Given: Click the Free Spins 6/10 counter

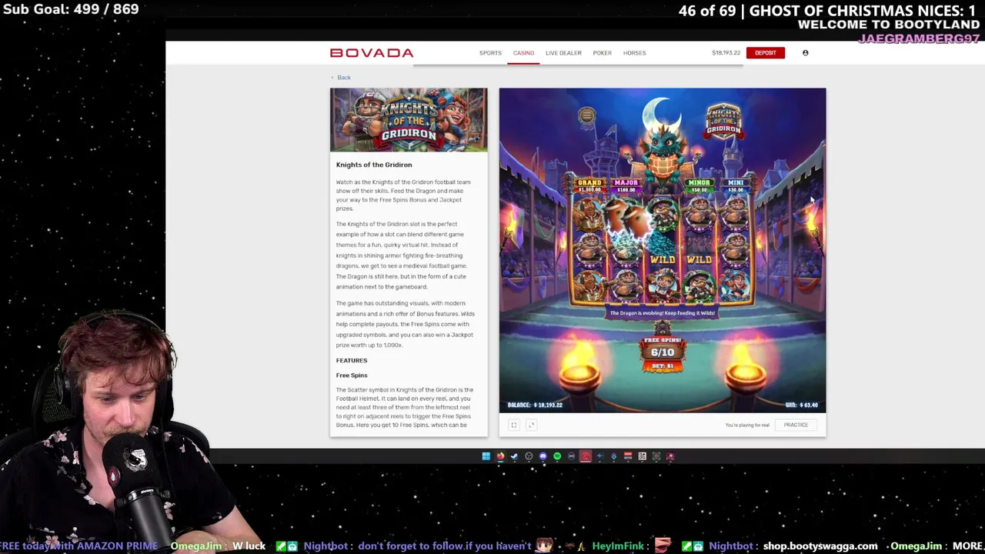Looking at the screenshot, I should pos(663,352).
